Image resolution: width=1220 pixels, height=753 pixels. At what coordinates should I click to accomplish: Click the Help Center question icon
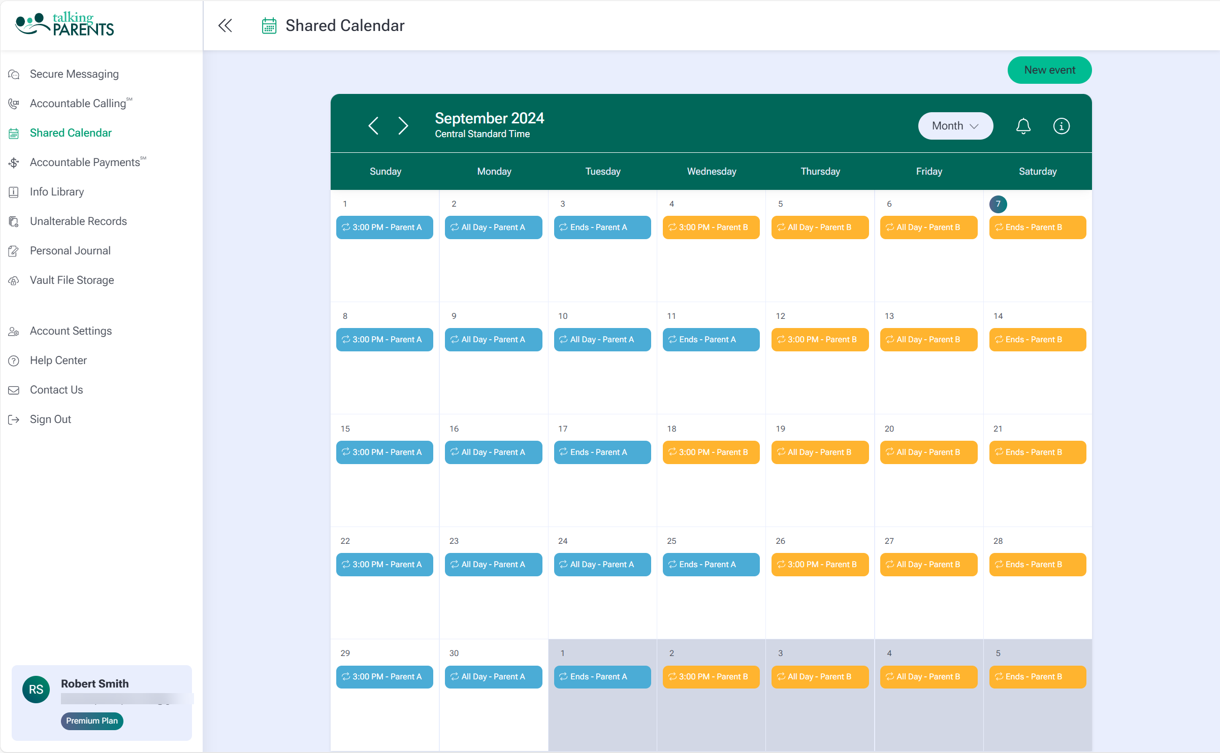point(14,361)
